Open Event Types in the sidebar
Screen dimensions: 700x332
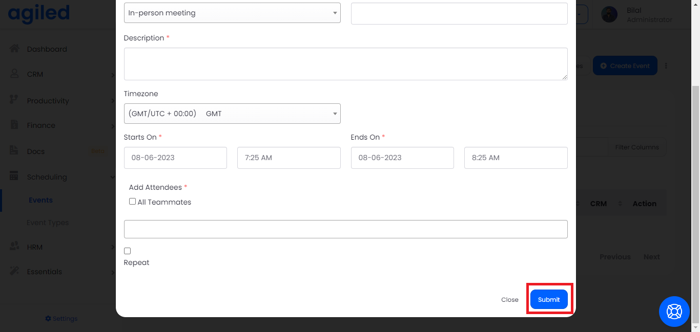click(48, 223)
